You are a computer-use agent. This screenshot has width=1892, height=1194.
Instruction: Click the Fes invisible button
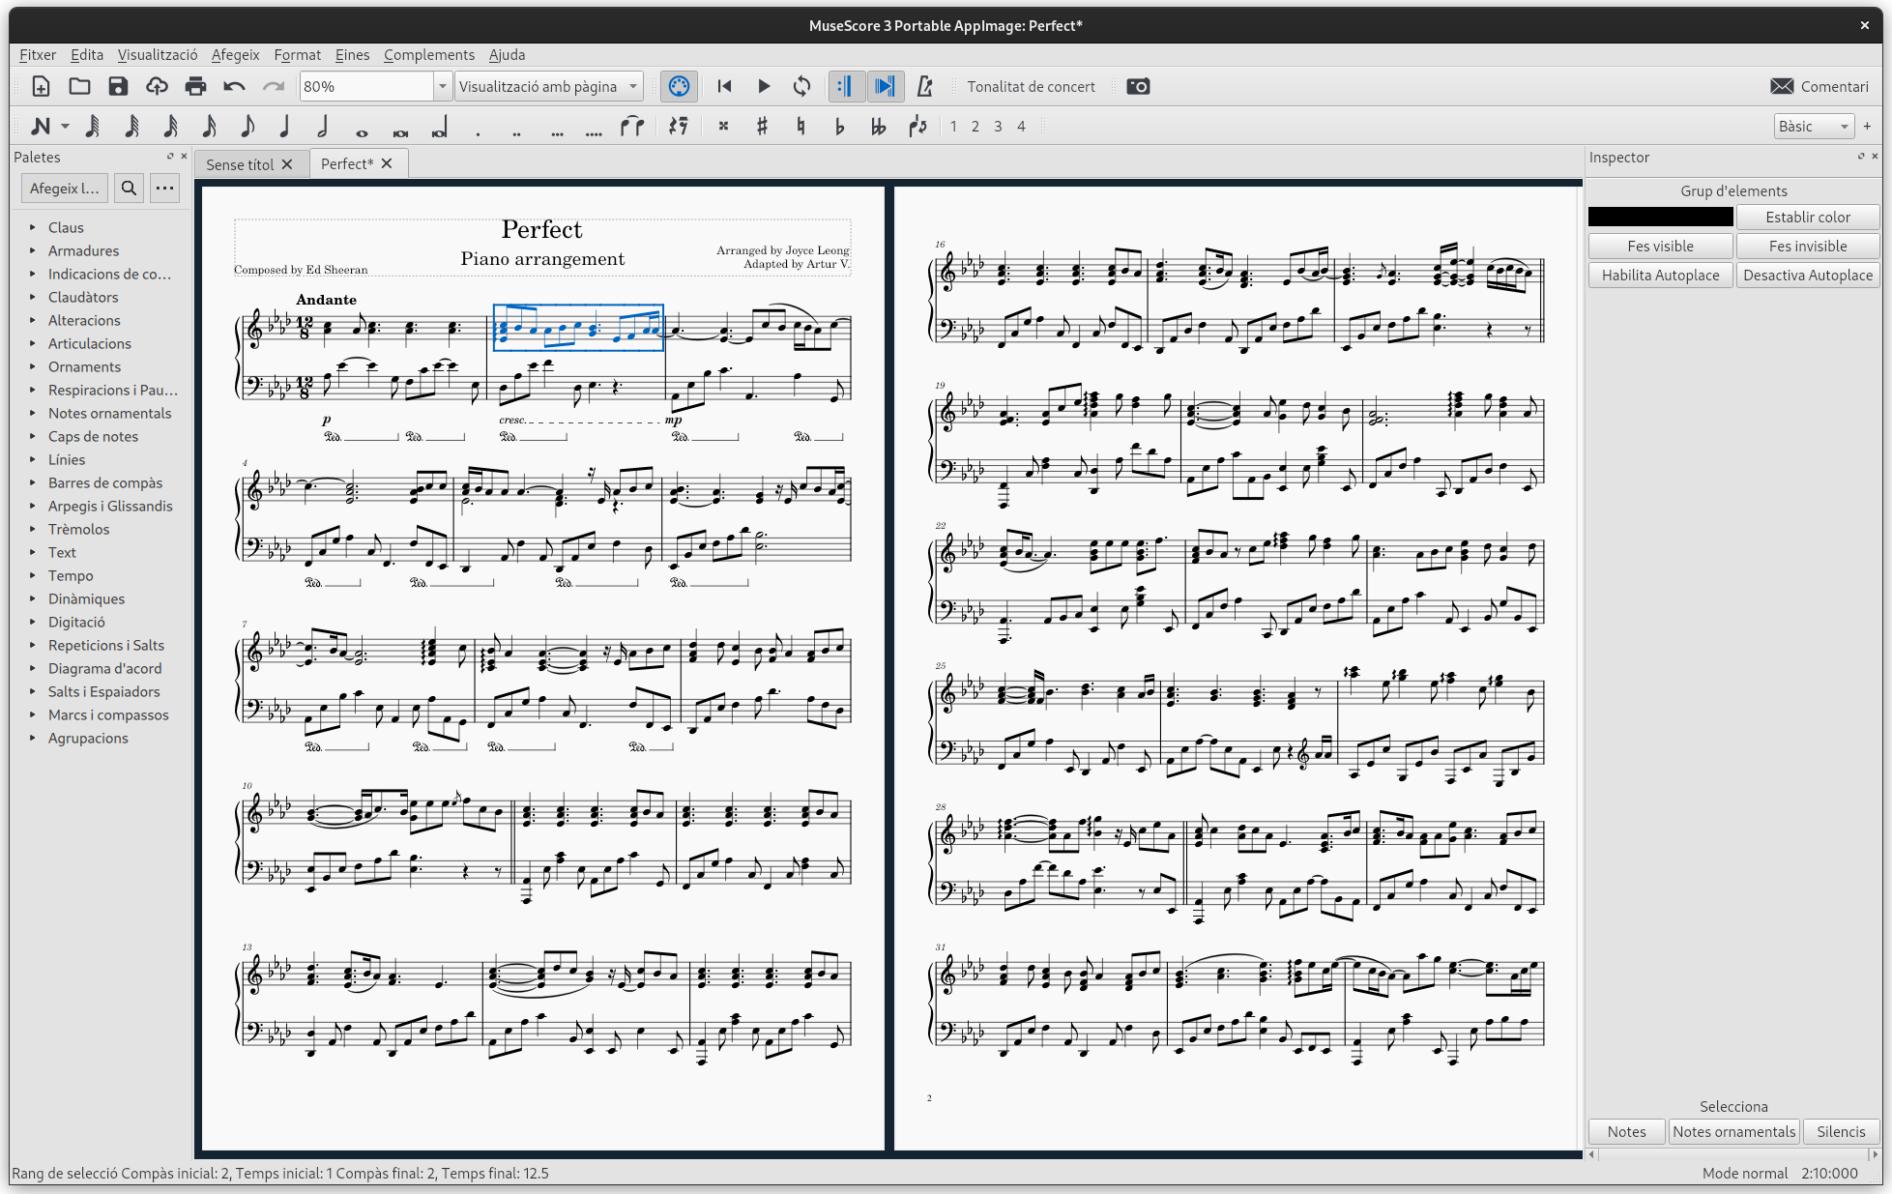pyautogui.click(x=1808, y=246)
